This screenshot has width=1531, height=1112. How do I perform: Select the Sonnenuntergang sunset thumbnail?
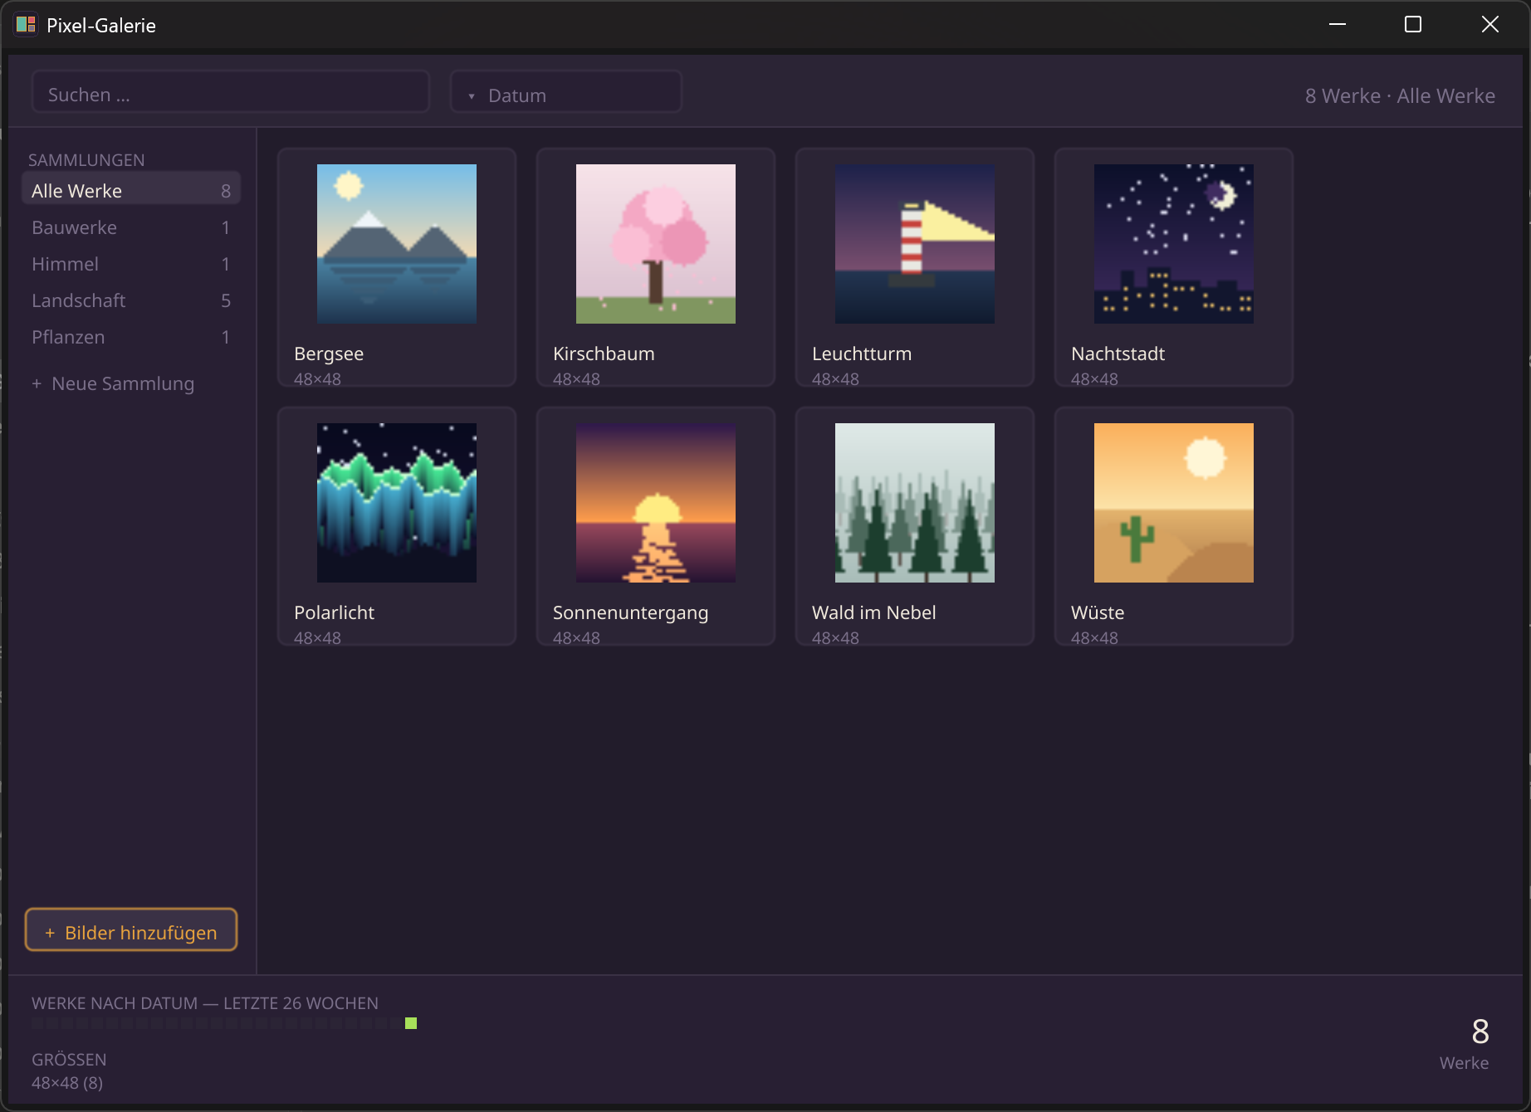[656, 503]
